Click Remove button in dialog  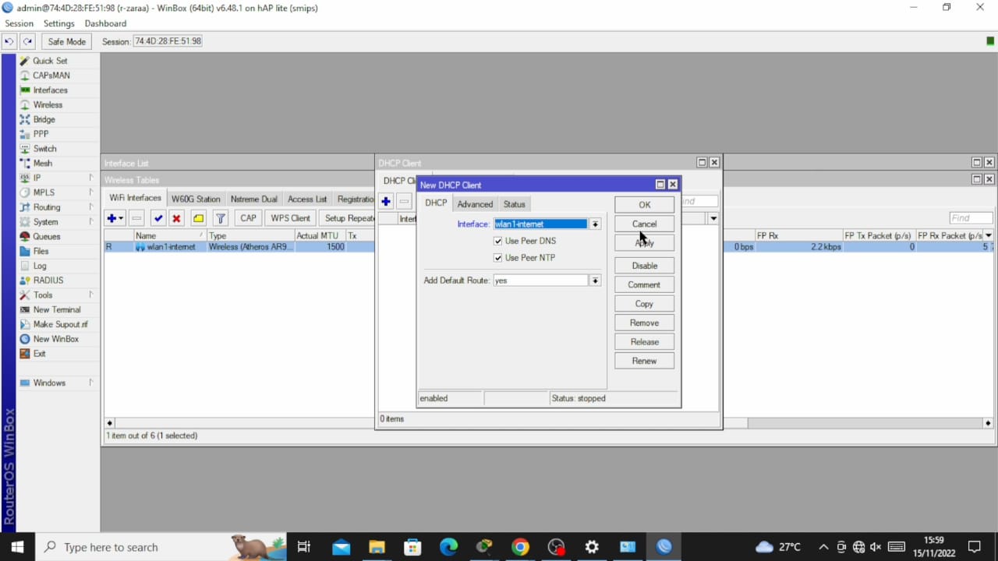[644, 323]
